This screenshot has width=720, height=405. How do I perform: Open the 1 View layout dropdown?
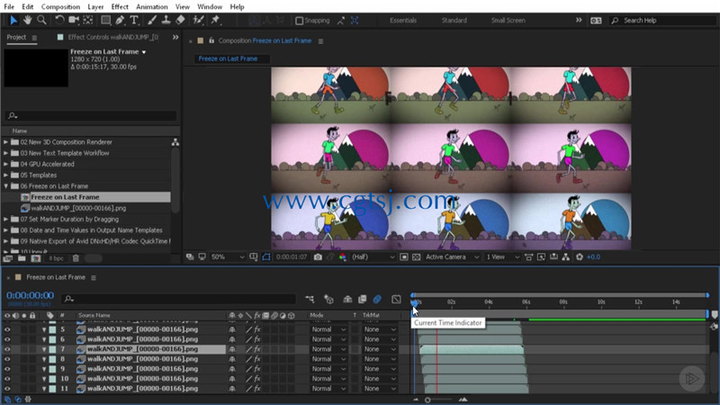[x=502, y=257]
